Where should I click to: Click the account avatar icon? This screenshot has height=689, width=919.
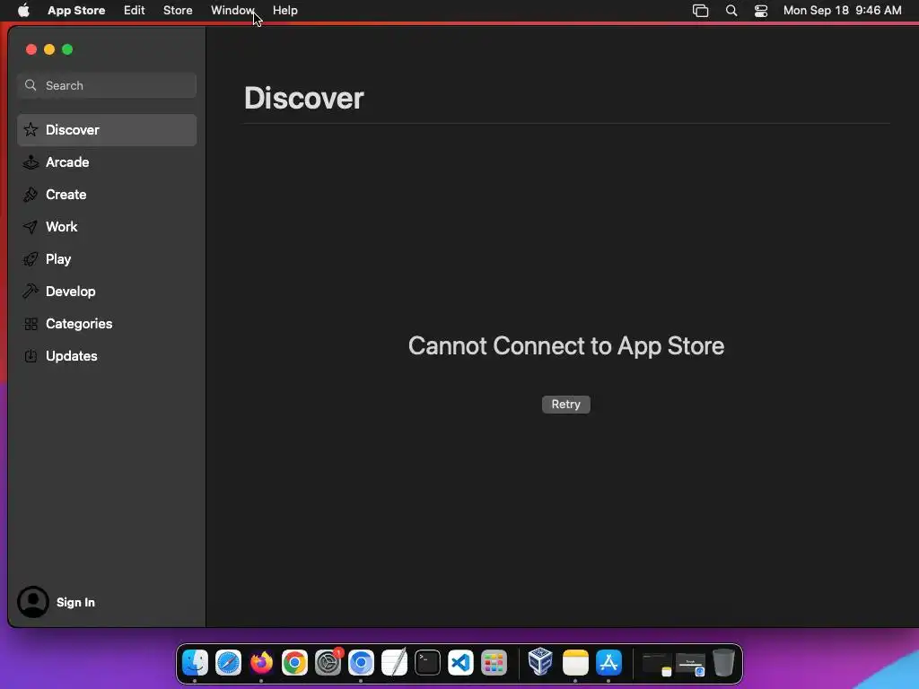33,602
